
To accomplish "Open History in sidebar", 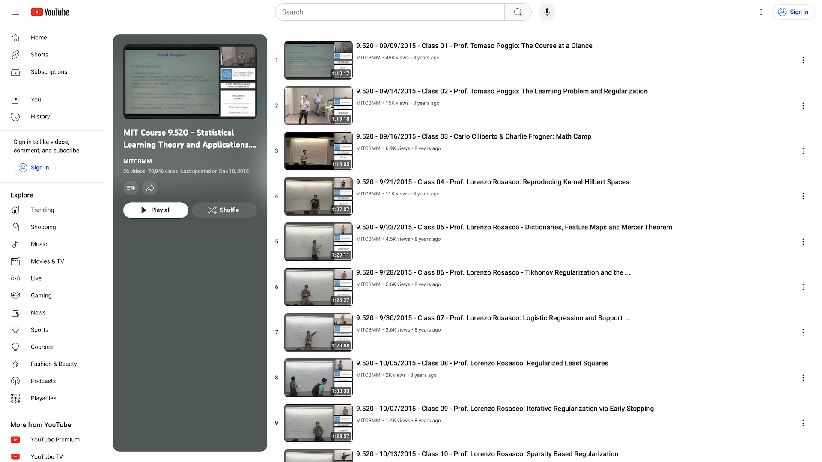I will click(x=51, y=117).
